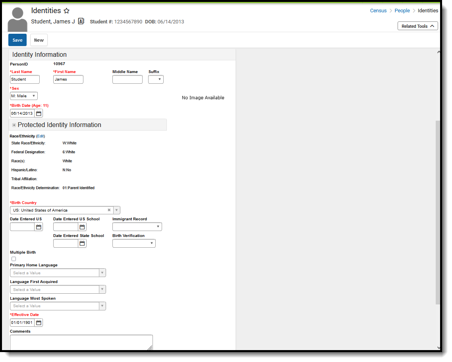Image resolution: width=452 pixels, height=362 pixels.
Task: Open the Date Entered US calendar picker
Action: (39, 226)
